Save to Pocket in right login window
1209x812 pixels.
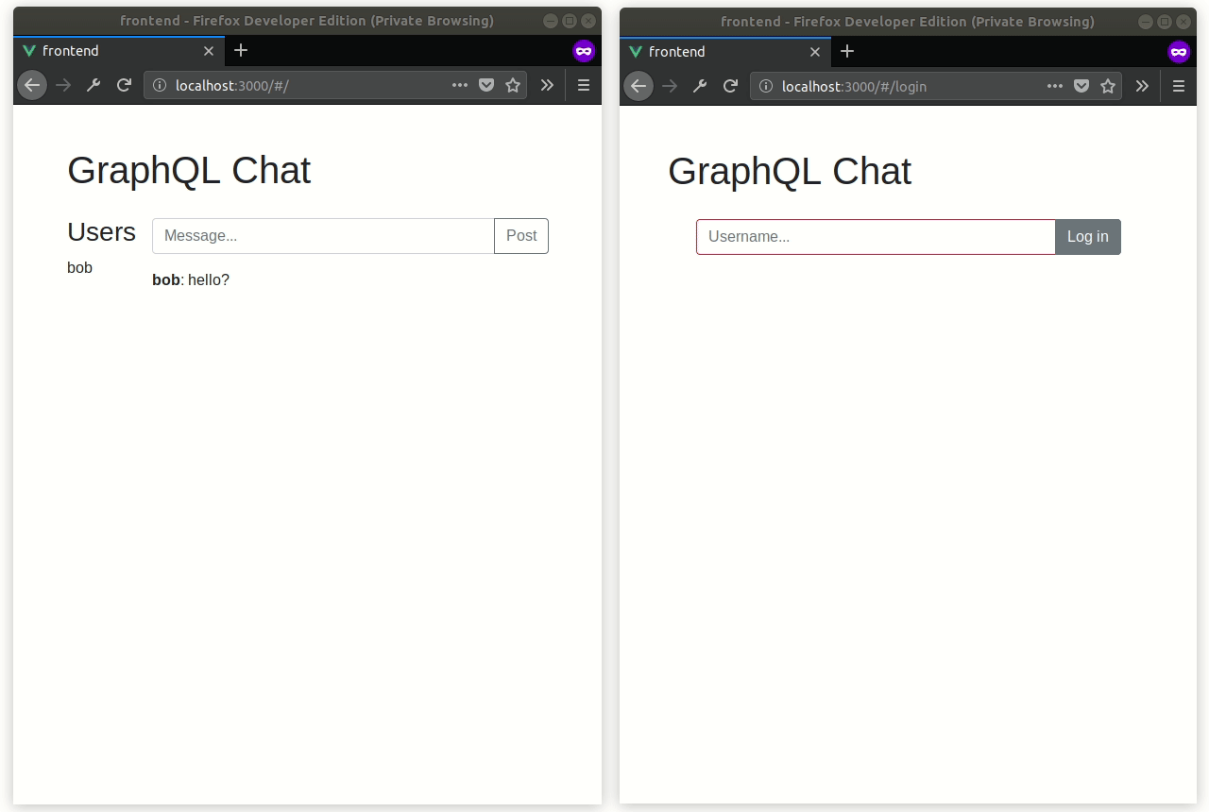pyautogui.click(x=1081, y=86)
